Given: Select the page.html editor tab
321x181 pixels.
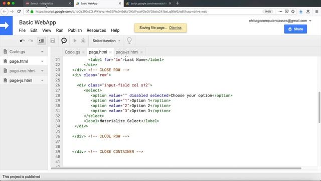Looking at the screenshot, I should tap(98, 52).
